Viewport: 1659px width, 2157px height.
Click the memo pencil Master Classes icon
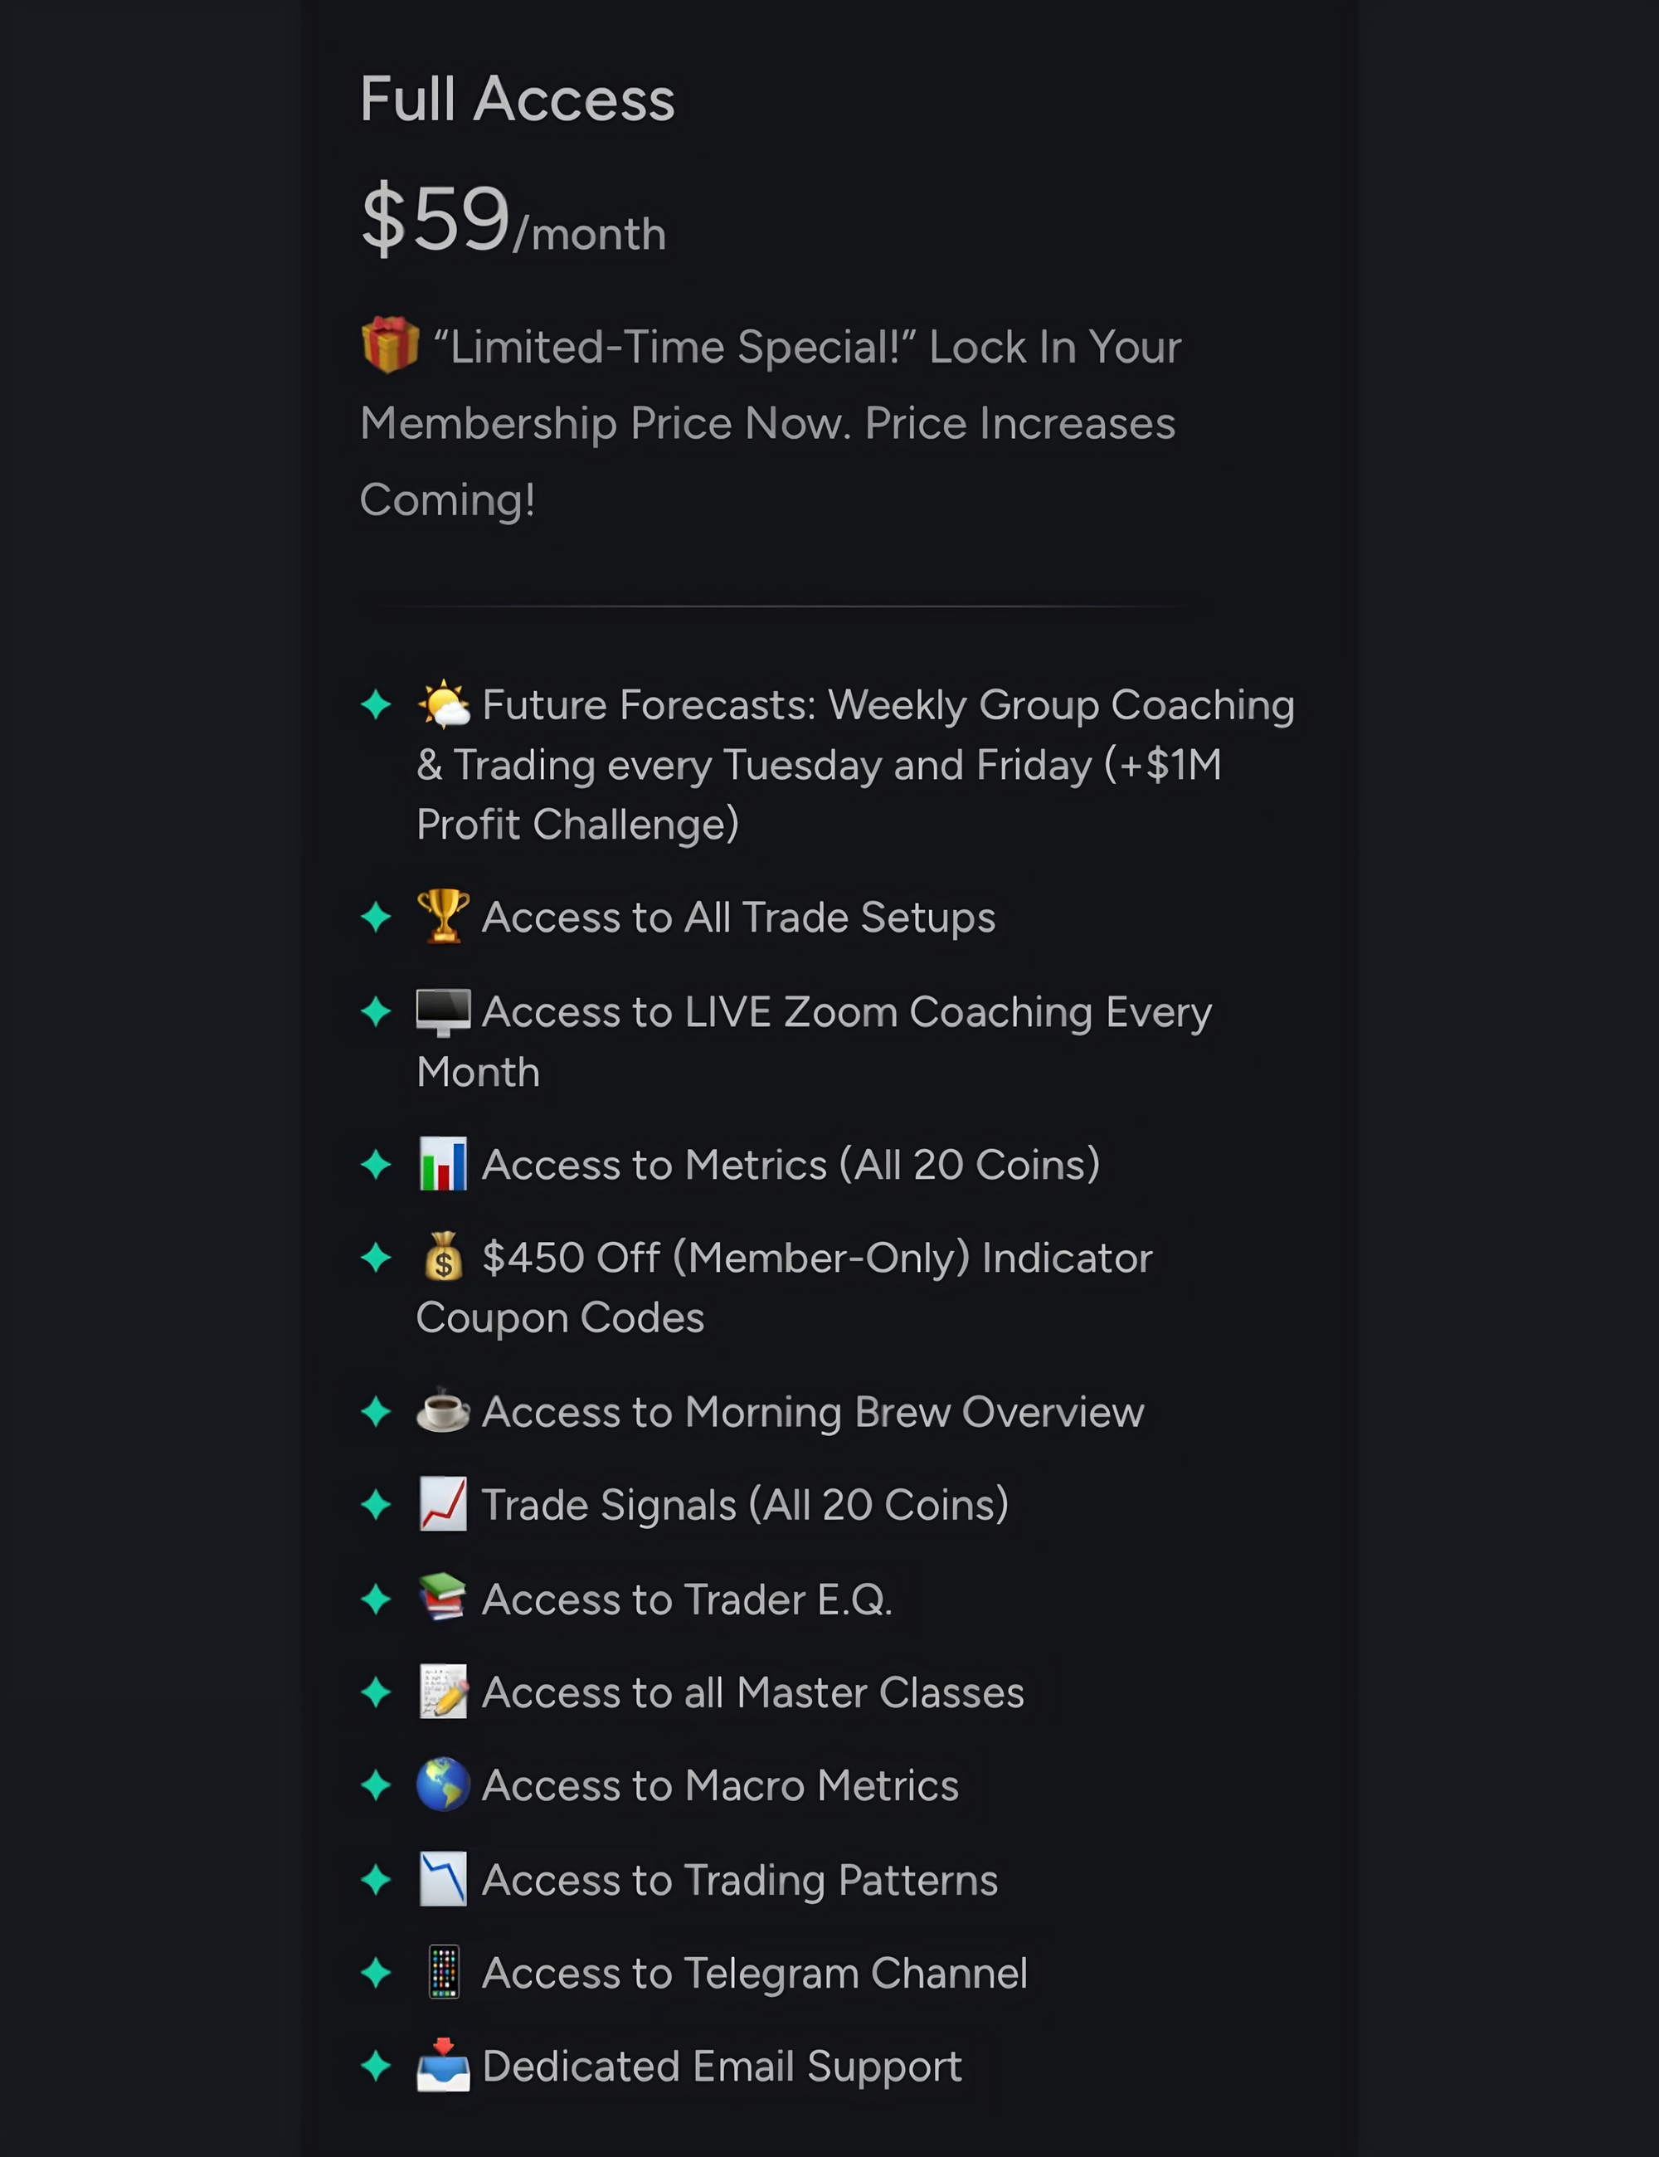pos(442,1691)
